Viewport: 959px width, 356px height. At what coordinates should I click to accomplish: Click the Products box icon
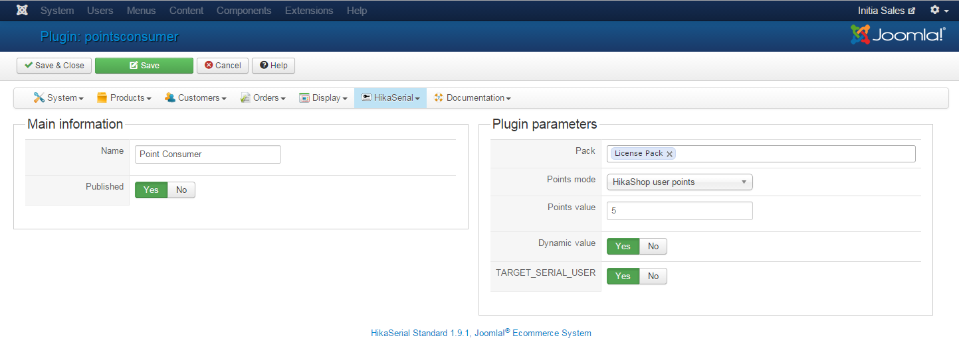(102, 98)
